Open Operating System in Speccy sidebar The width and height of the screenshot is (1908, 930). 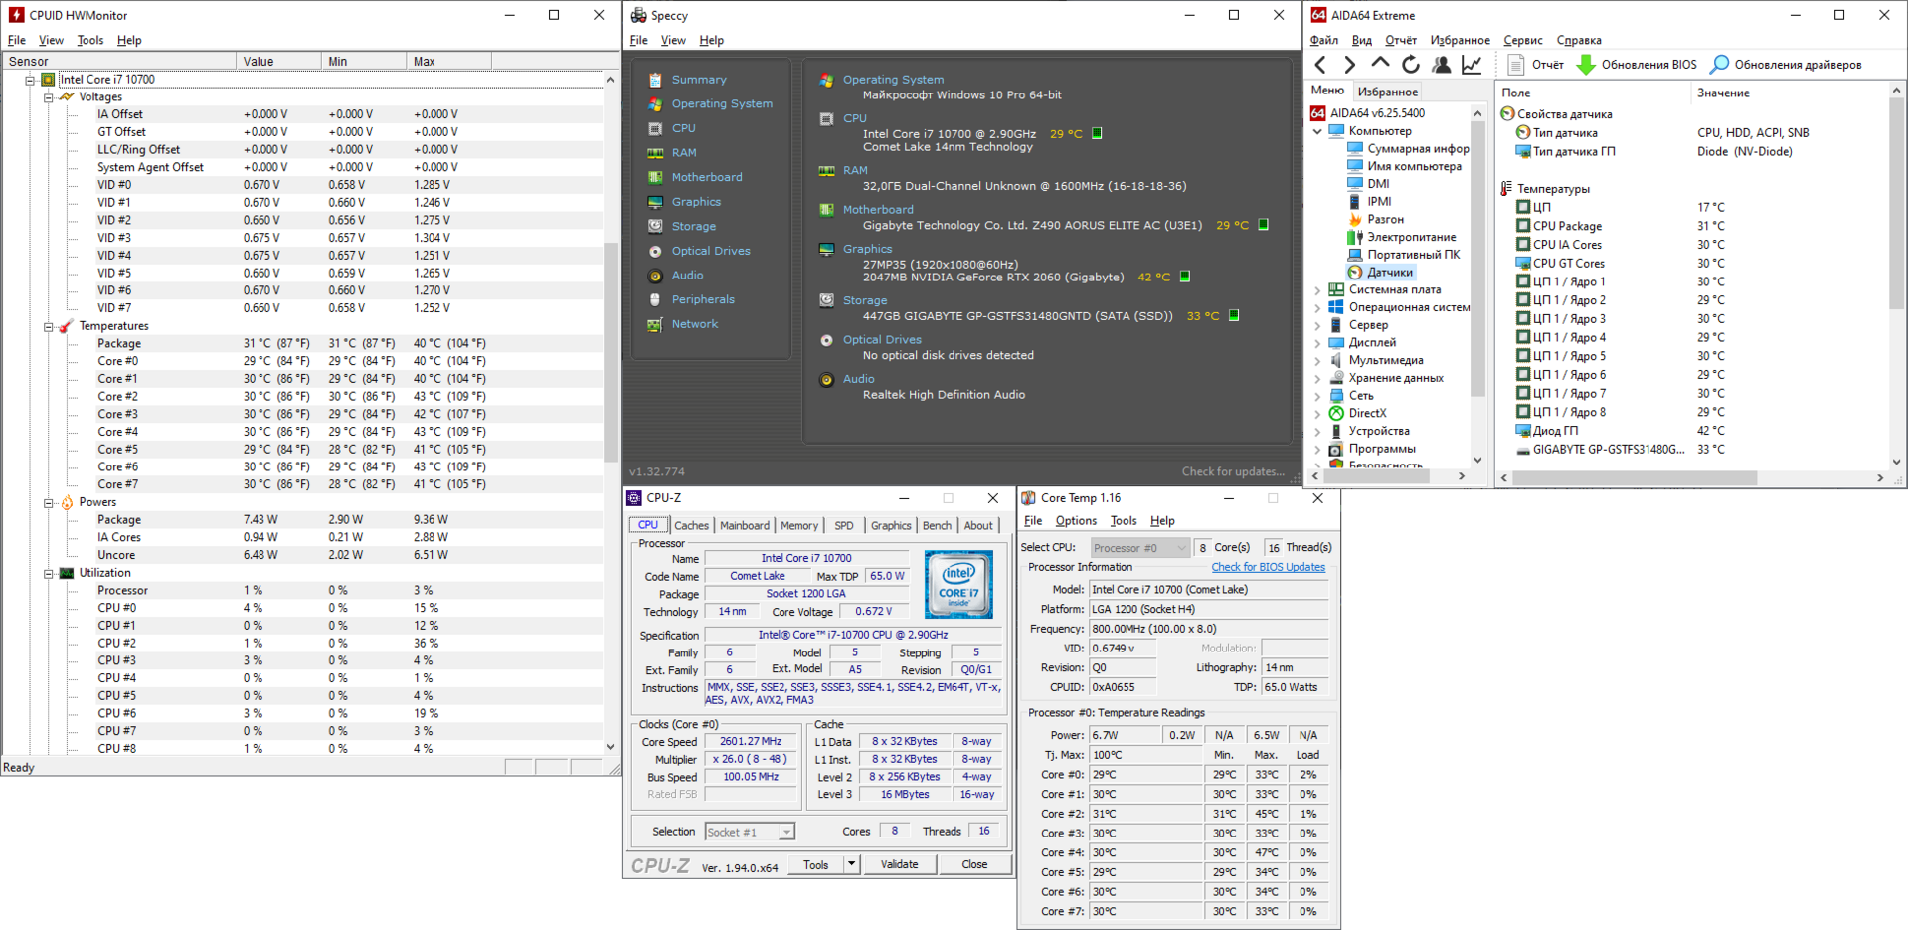(721, 103)
